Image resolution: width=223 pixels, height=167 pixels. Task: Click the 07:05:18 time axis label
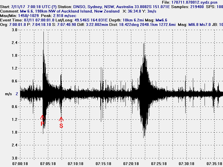48,164
